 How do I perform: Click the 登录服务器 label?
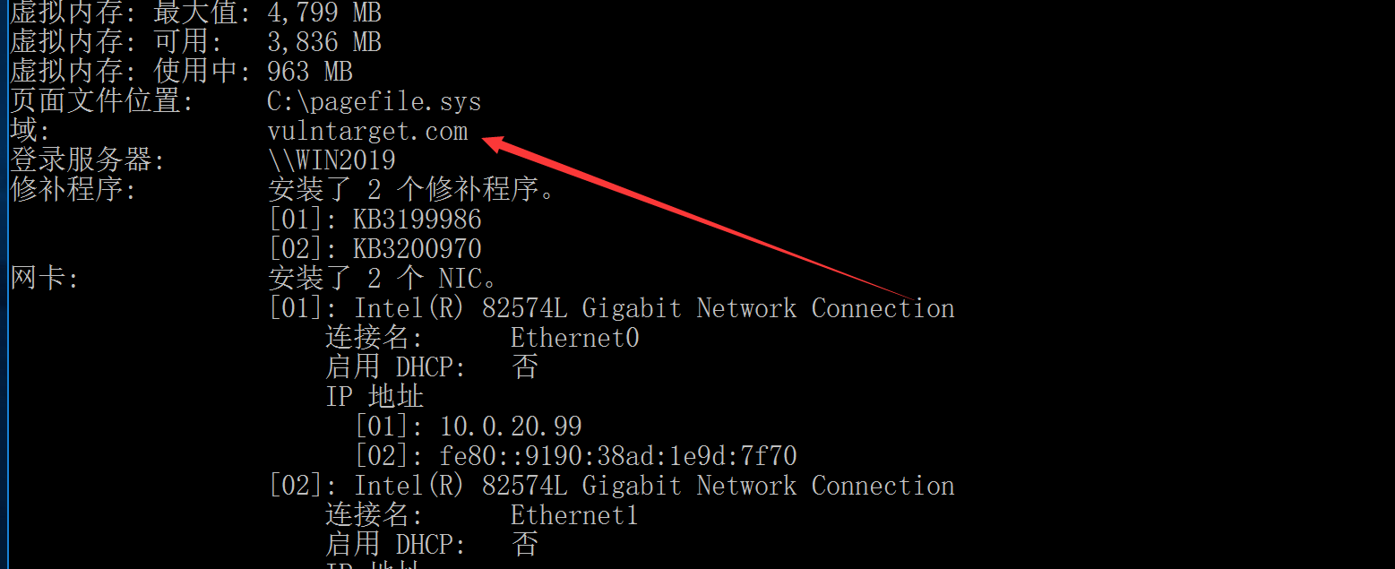coord(88,161)
